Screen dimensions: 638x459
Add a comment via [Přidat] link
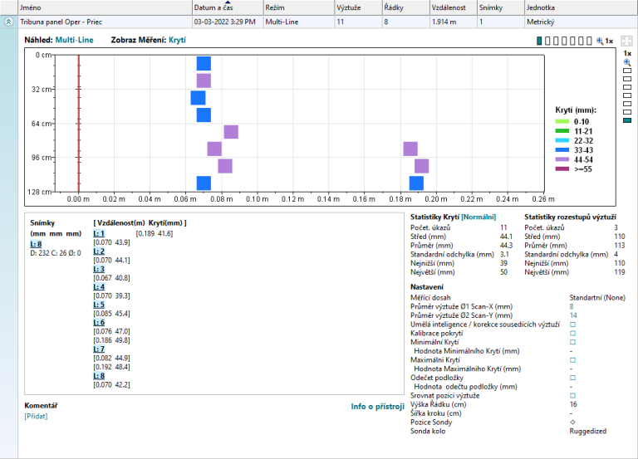pyautogui.click(x=36, y=417)
